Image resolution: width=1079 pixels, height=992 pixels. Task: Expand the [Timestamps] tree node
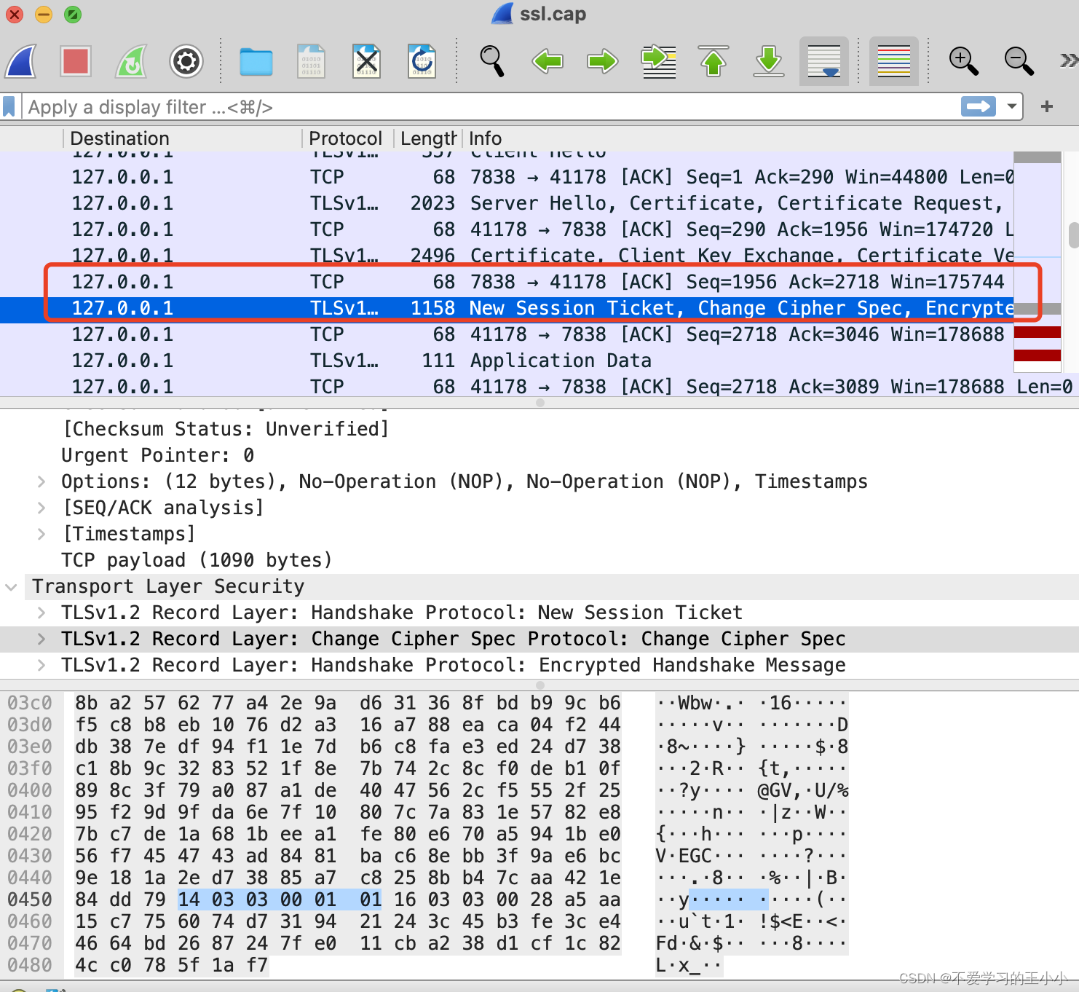[41, 534]
